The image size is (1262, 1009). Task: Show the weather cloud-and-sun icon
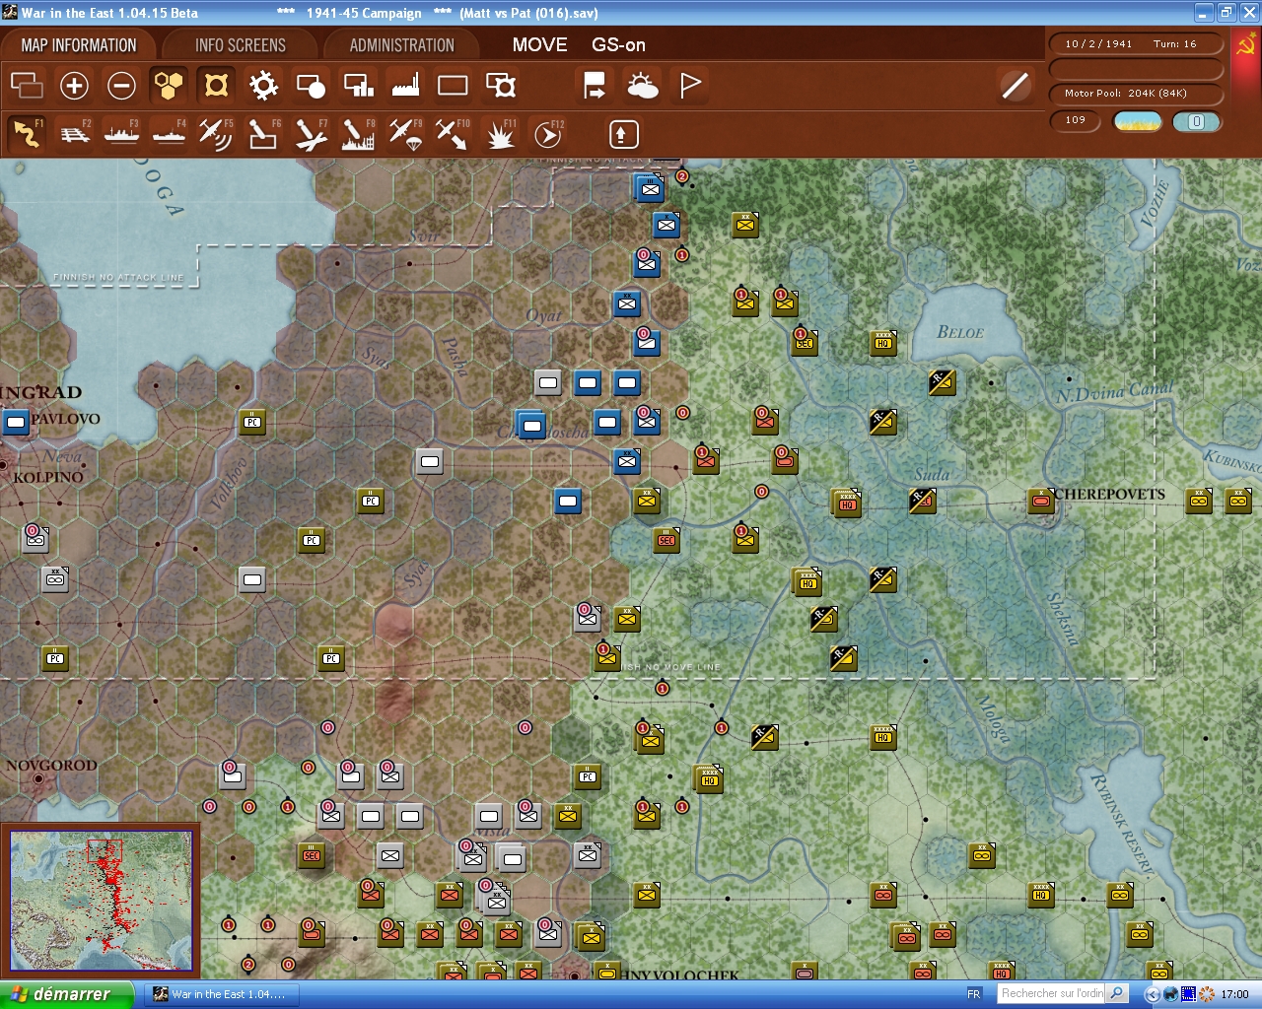point(643,86)
